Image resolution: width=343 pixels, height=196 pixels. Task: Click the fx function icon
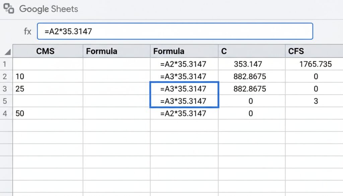[27, 31]
